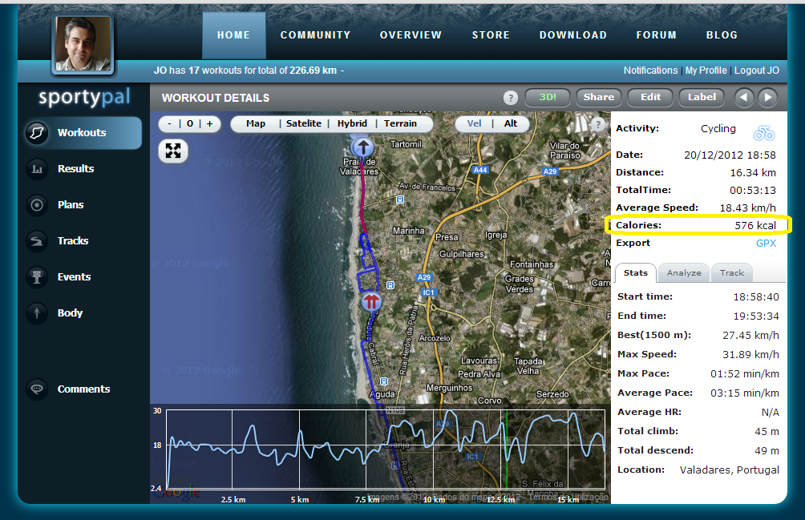This screenshot has height=520, width=805.
Task: Open the Events trophy icon
Action: 37,277
